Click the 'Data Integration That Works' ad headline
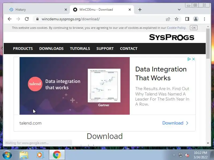 [x=161, y=74]
